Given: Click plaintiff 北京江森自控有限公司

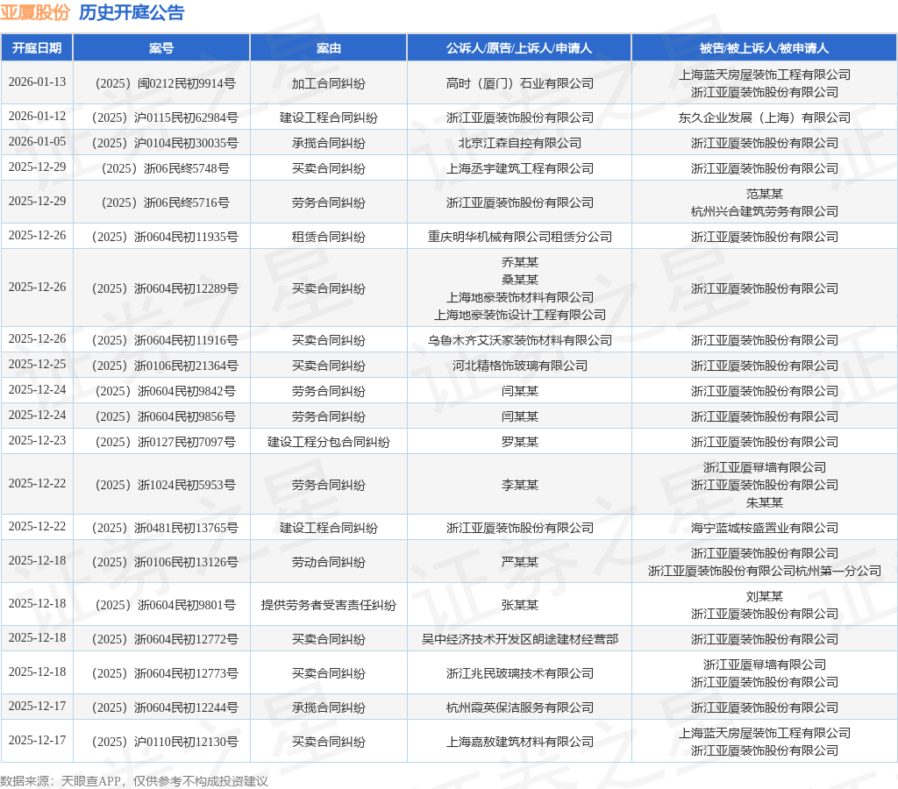Looking at the screenshot, I should pyautogui.click(x=519, y=143).
